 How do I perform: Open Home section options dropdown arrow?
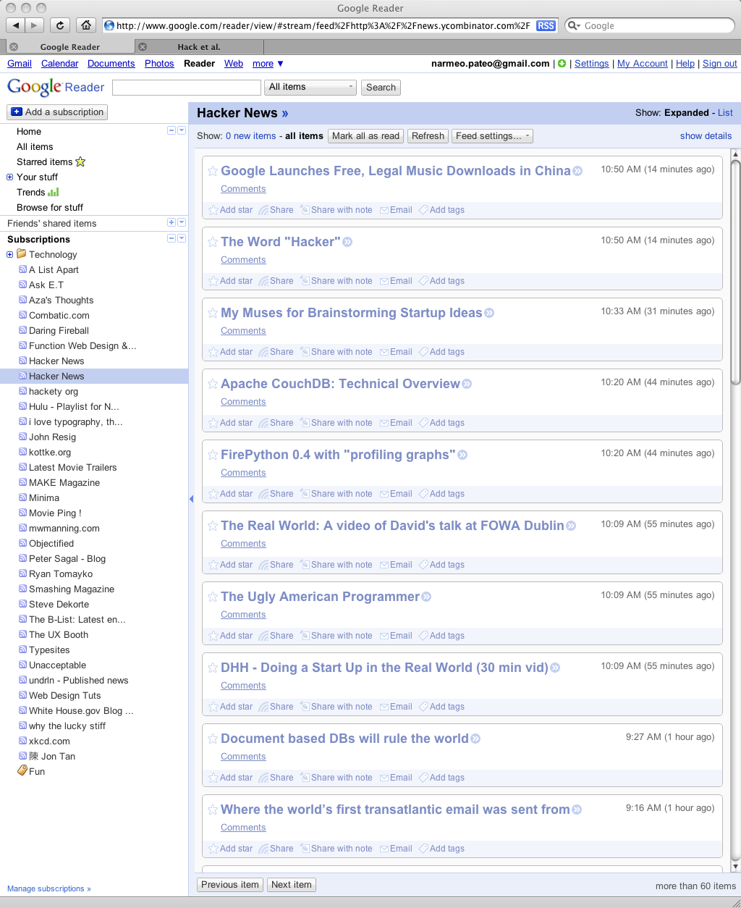click(182, 130)
